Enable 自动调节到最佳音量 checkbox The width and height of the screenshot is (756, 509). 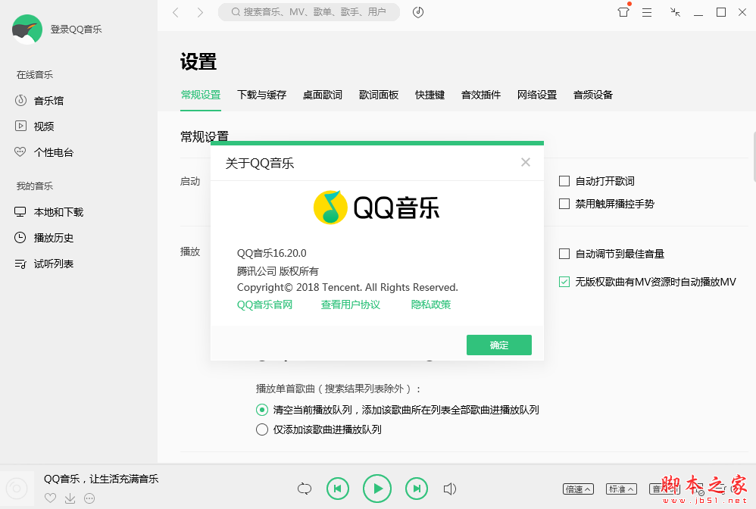[x=564, y=254]
